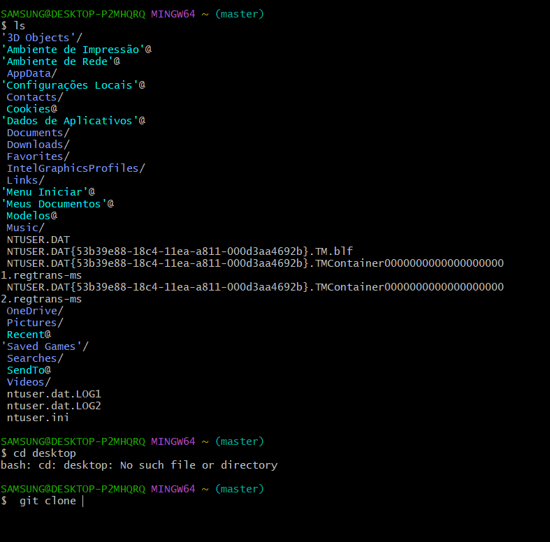This screenshot has height=542, width=550.
Task: Select the ntuser.dat.LOG2 file name
Action: [x=54, y=406]
